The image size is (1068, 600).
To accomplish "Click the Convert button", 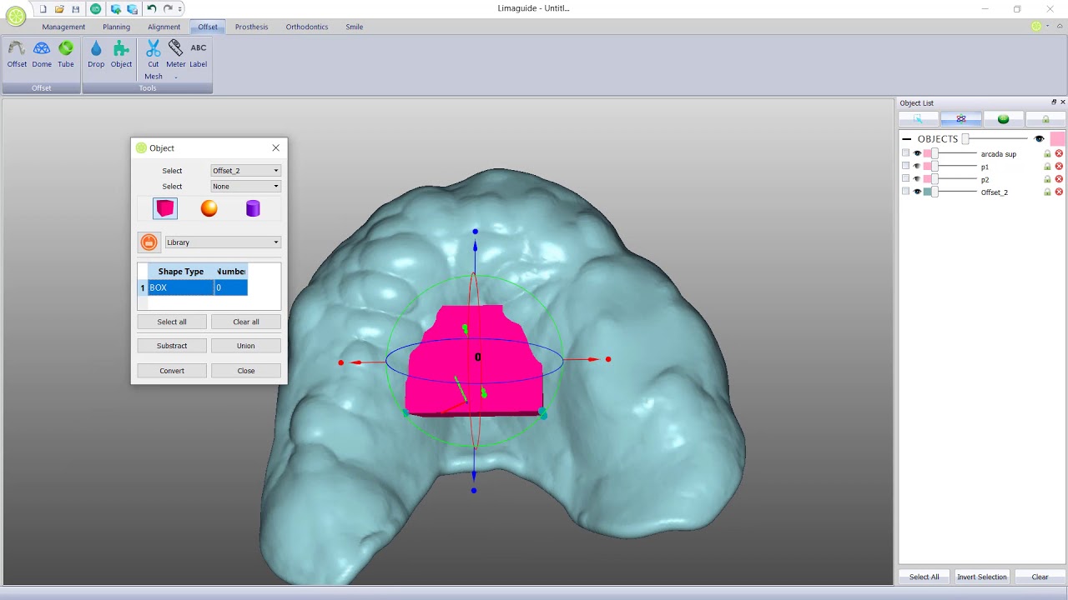I will pos(172,371).
